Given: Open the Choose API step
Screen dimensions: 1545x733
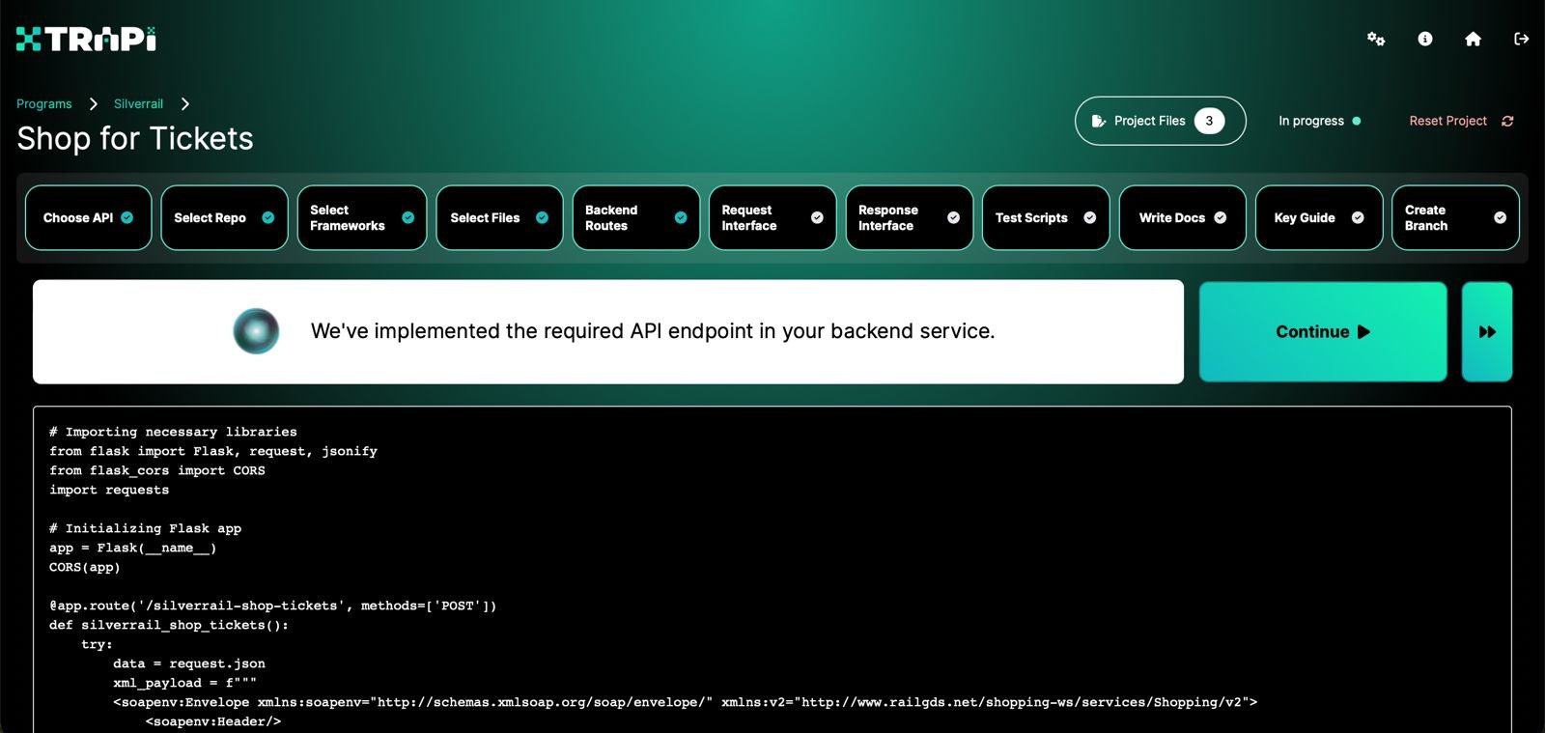Looking at the screenshot, I should pos(88,217).
